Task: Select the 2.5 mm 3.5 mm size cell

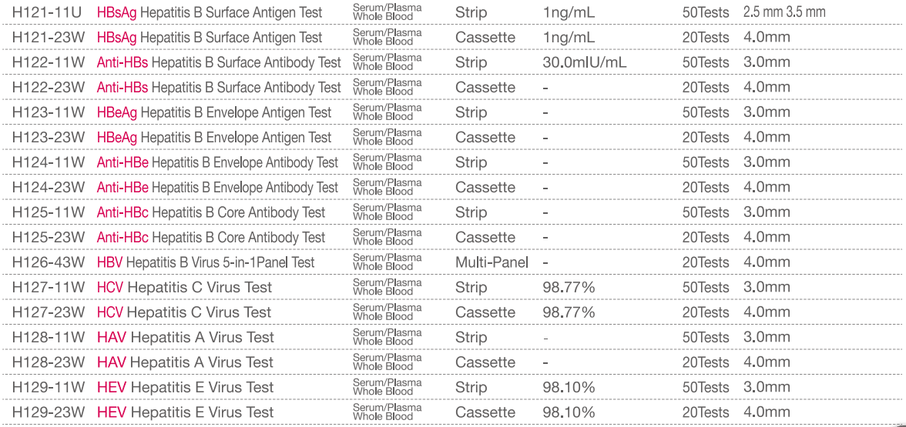Action: click(784, 12)
